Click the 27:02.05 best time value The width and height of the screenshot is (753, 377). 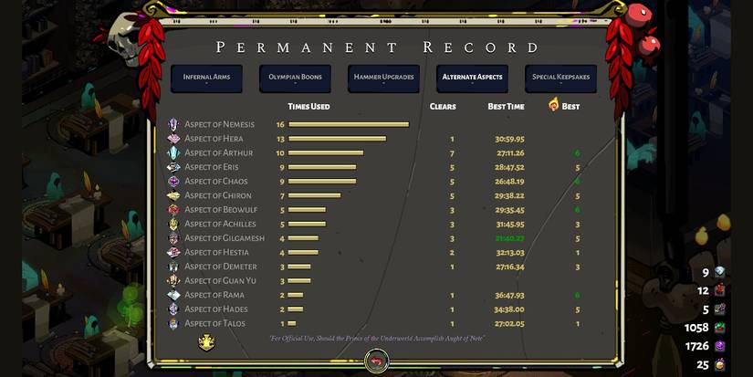click(x=509, y=324)
